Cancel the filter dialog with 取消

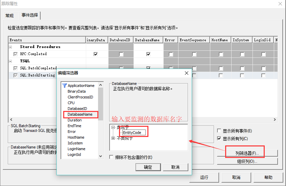(175, 167)
